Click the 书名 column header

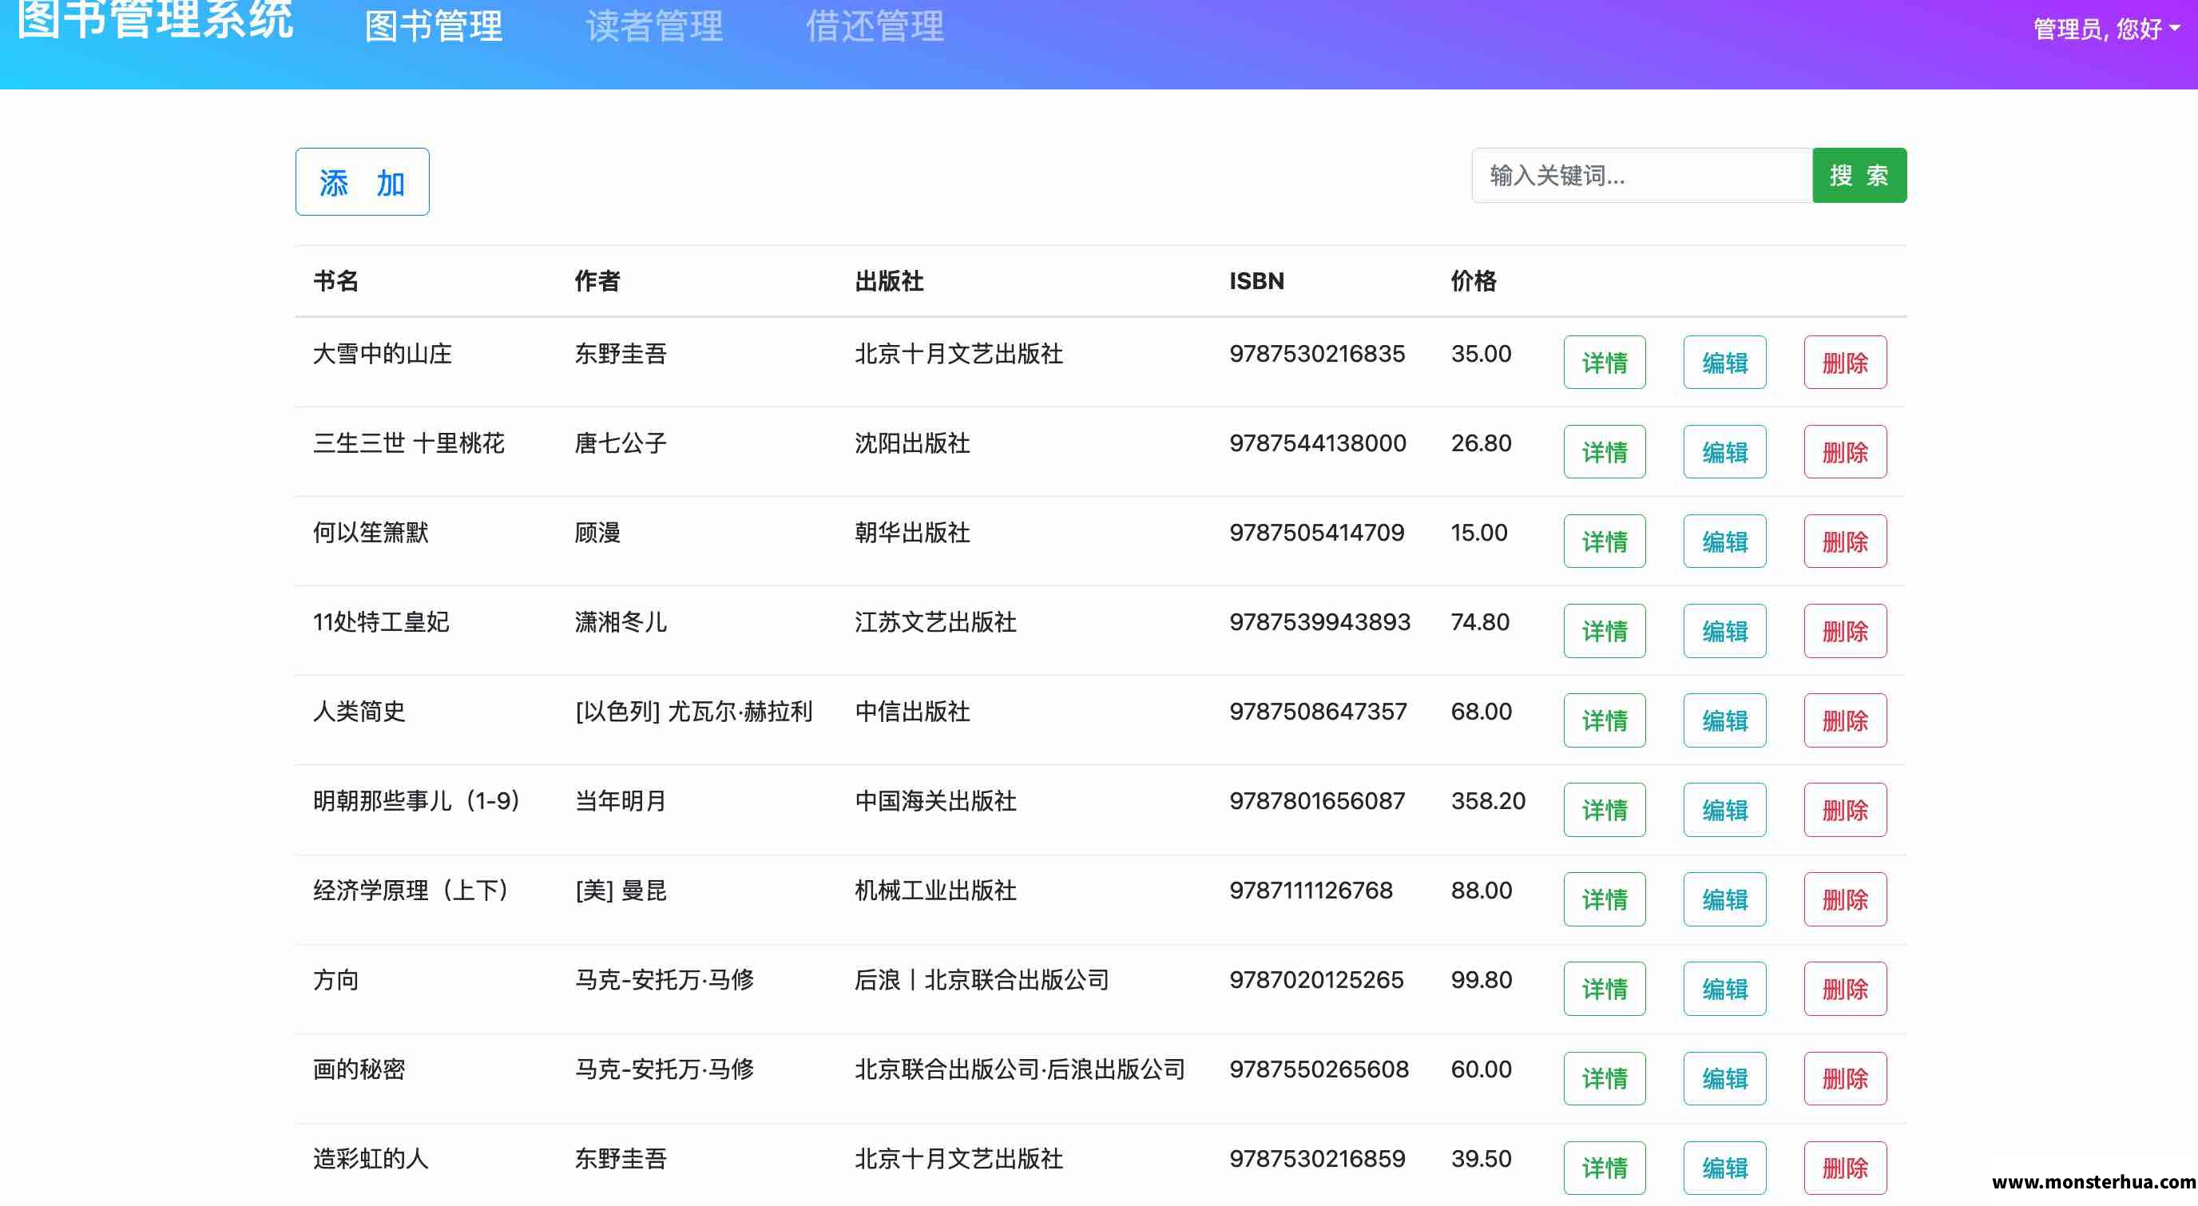point(336,281)
